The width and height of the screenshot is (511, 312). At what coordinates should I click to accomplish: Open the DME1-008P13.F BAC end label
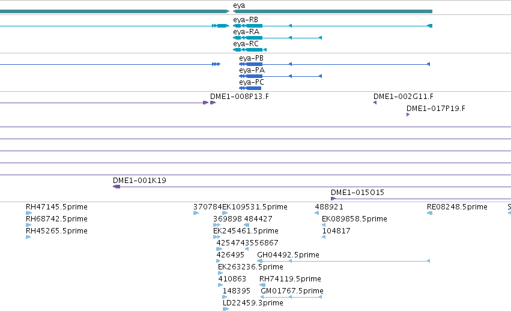240,97
